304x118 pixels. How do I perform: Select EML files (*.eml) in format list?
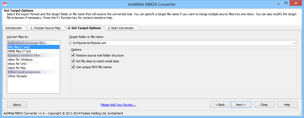(33, 47)
